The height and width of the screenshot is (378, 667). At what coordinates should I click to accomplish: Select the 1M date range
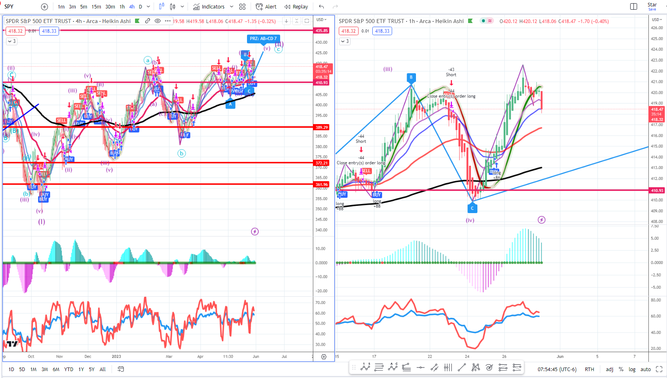[x=34, y=369]
